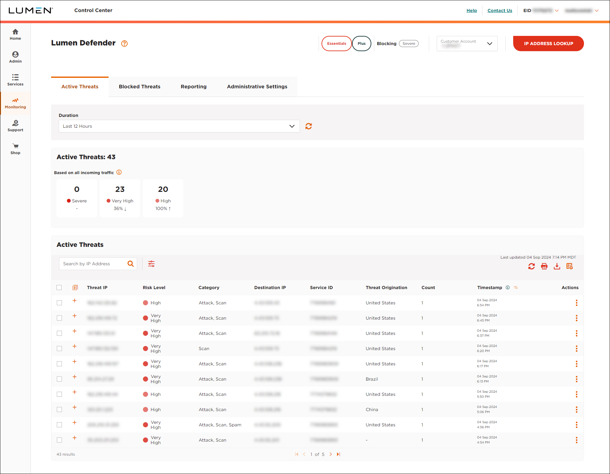Click the Very High threats count card
Screen dimensions: 610x474
[x=120, y=198]
